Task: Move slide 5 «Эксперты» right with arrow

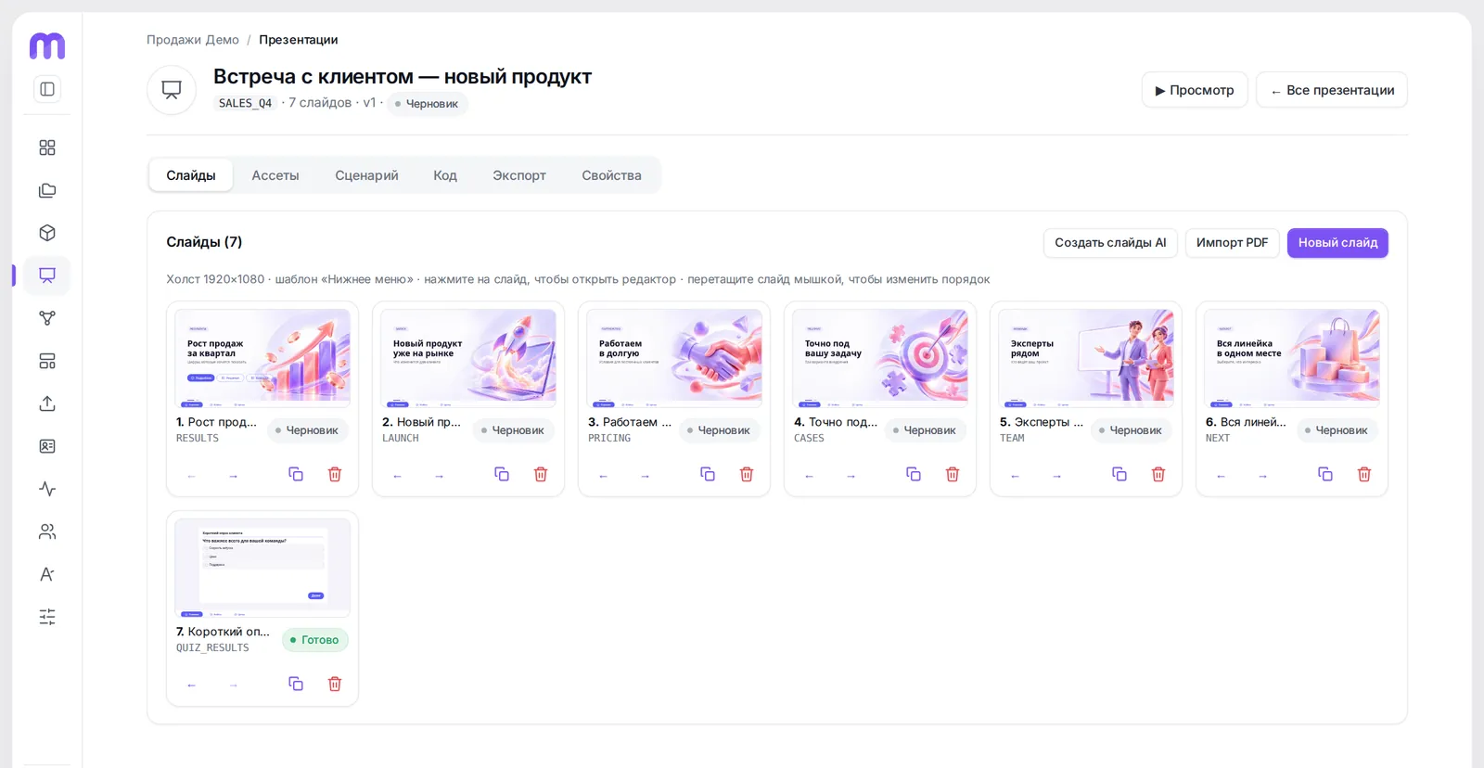Action: click(1056, 476)
